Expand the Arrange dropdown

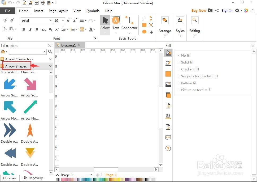point(165,36)
